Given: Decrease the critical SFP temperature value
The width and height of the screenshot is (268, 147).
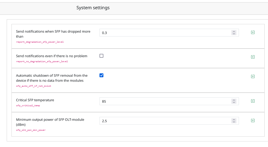Looking at the screenshot, I should pyautogui.click(x=234, y=102).
